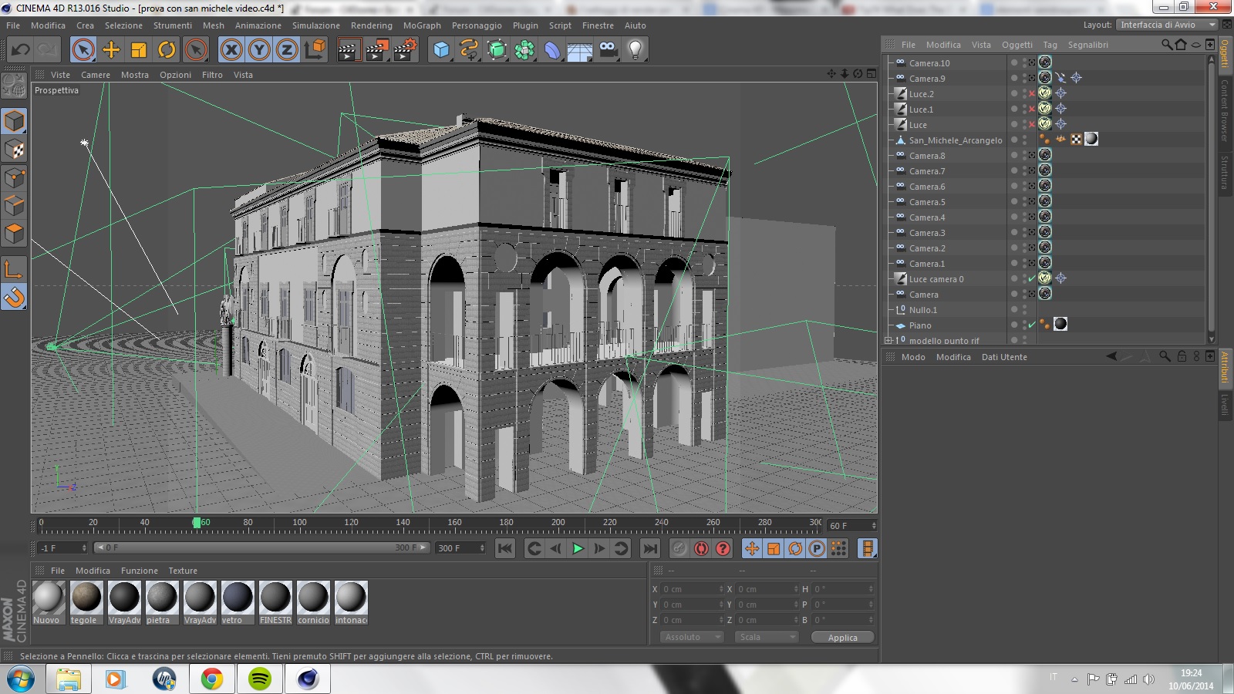Select the vetro material swatch
Image resolution: width=1234 pixels, height=694 pixels.
tap(237, 598)
